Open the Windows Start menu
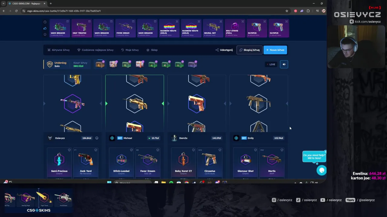The height and width of the screenshot is (217, 387). pos(109,182)
